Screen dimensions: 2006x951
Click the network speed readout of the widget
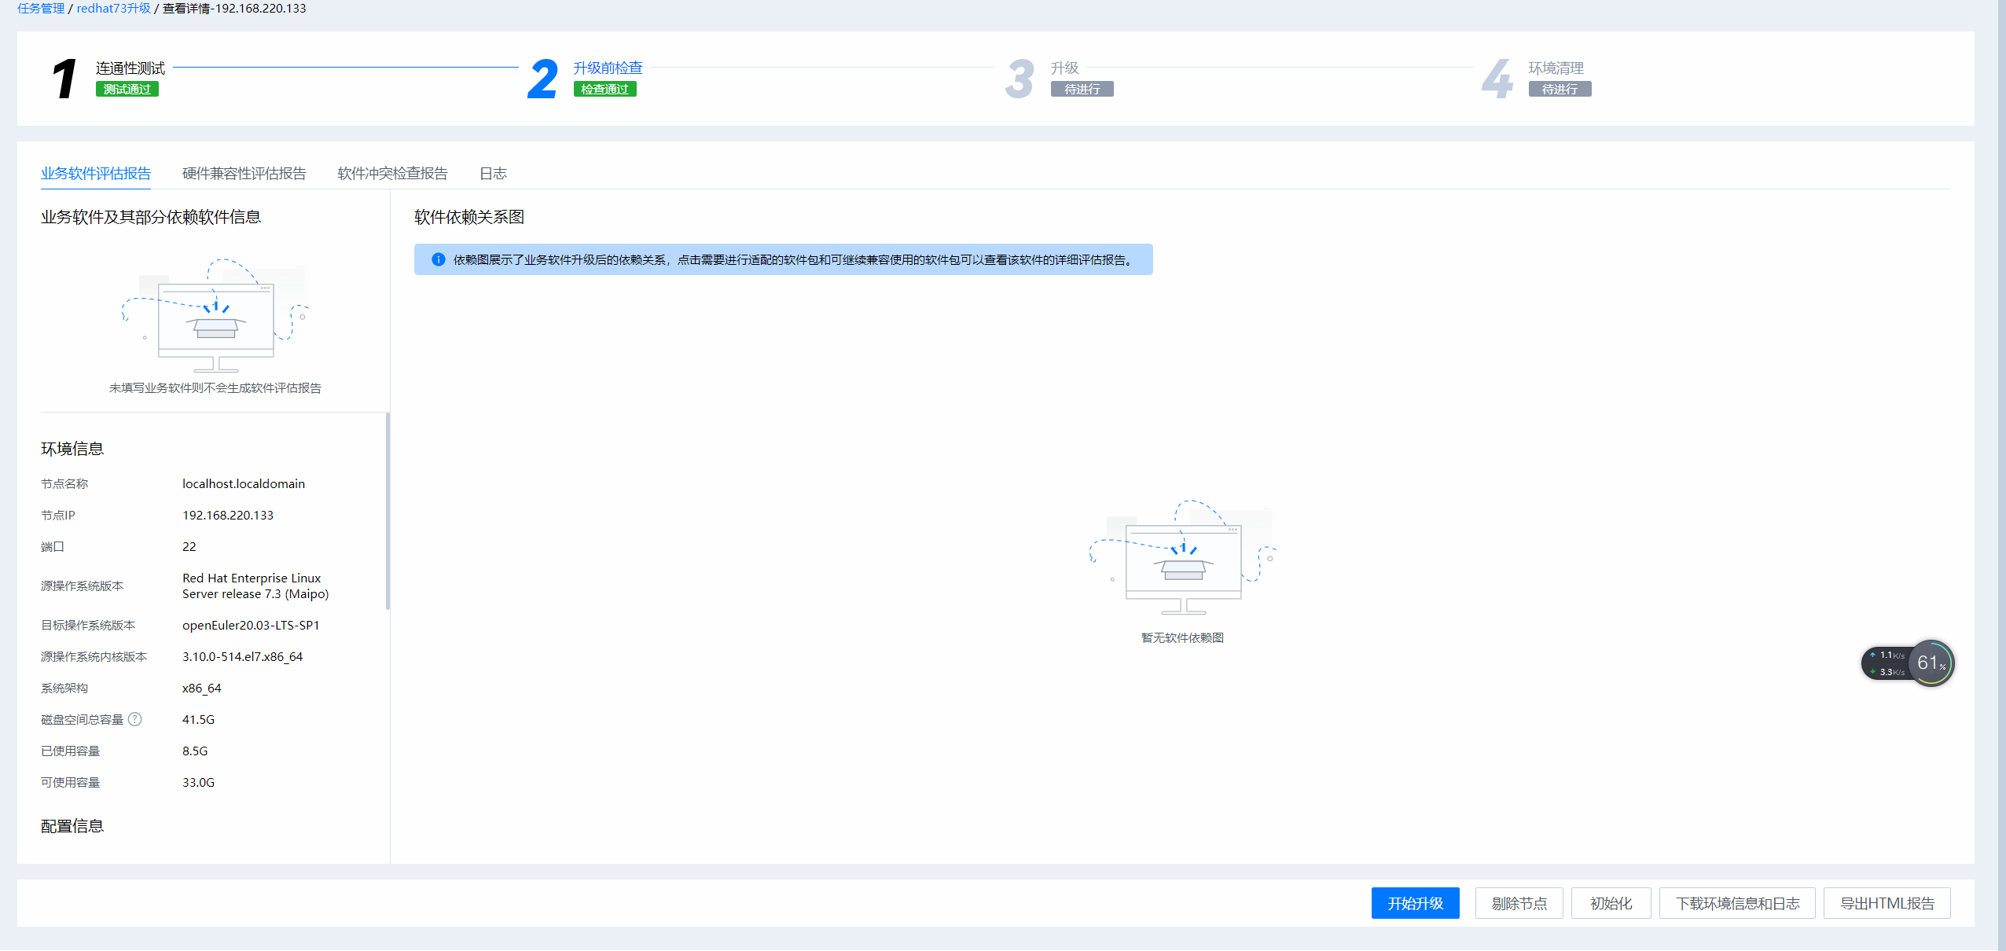point(1888,663)
